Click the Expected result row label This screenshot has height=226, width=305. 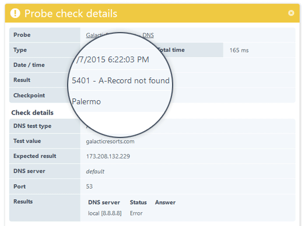tap(35, 156)
